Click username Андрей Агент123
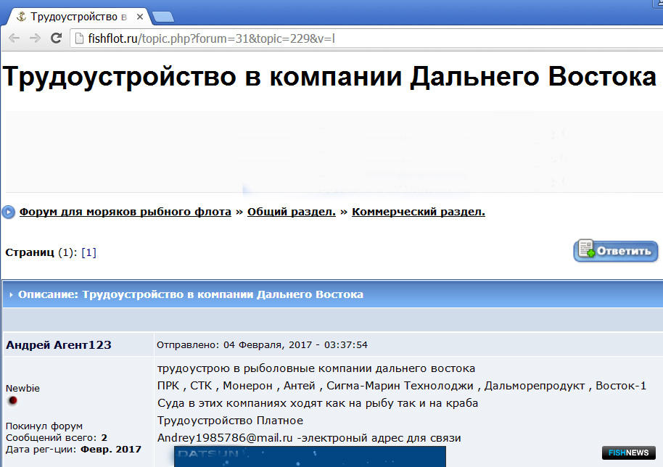The height and width of the screenshot is (467, 663). click(x=58, y=345)
